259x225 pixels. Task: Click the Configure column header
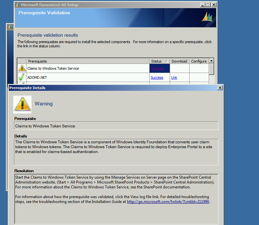pyautogui.click(x=199, y=61)
